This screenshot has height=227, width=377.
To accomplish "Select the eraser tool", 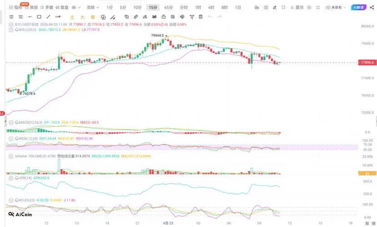I will 145,17.
